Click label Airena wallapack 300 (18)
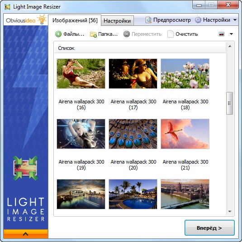 [x=185, y=104]
